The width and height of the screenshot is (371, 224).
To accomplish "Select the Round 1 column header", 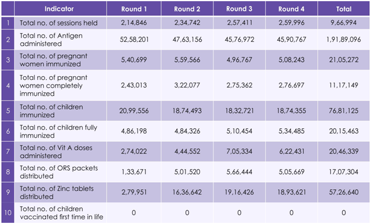I will click(x=134, y=9).
